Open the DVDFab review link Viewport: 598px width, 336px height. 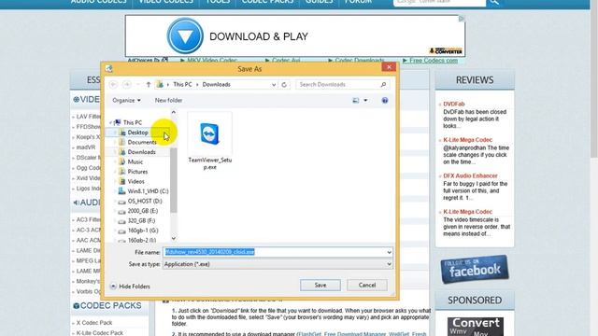[453, 104]
